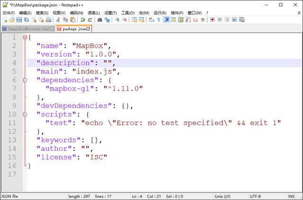Viewport: 303px width, 200px height.
Task: Open the 运行(R) menu
Action: point(160,13)
